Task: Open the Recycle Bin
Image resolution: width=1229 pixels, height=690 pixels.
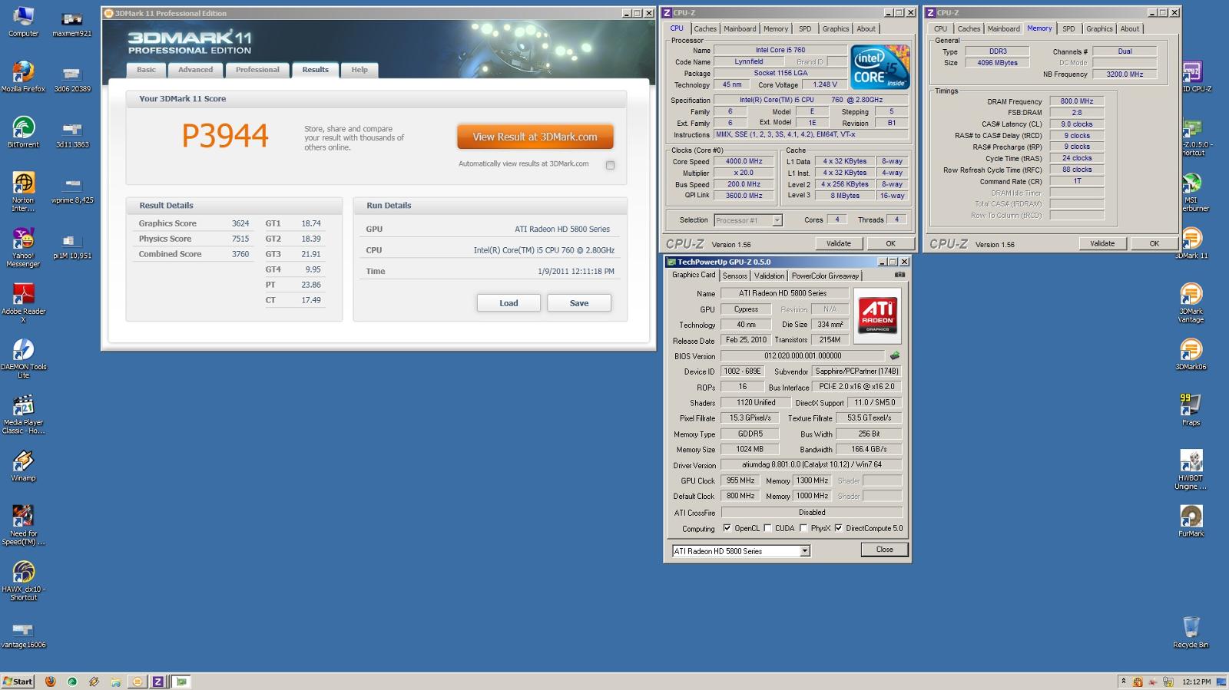Action: pos(1191,632)
